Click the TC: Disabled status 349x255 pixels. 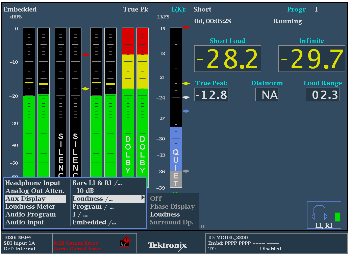click(244, 249)
